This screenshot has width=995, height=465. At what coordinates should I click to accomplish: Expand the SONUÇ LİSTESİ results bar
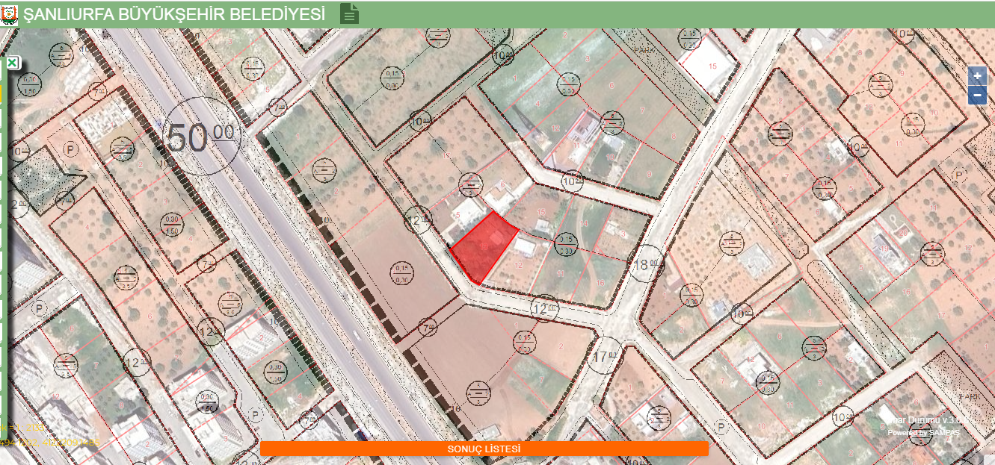pyautogui.click(x=484, y=449)
